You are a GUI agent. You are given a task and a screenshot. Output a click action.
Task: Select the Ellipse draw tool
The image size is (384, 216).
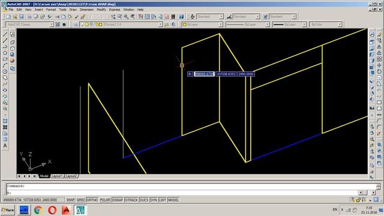[5, 90]
